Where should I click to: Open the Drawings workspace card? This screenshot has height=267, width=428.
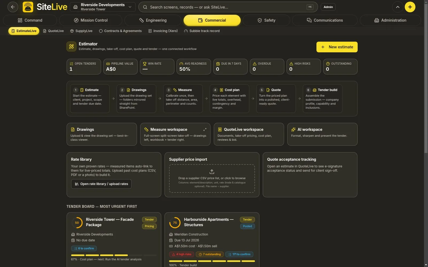102,134
